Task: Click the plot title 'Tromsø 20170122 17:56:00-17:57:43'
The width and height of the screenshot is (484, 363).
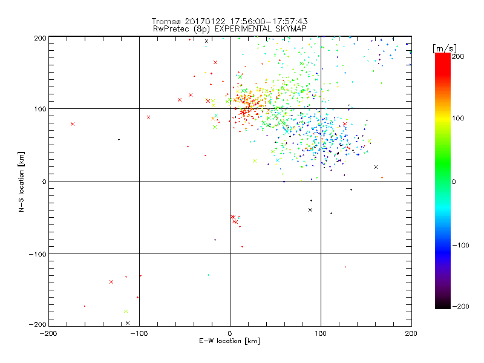Action: [x=229, y=21]
